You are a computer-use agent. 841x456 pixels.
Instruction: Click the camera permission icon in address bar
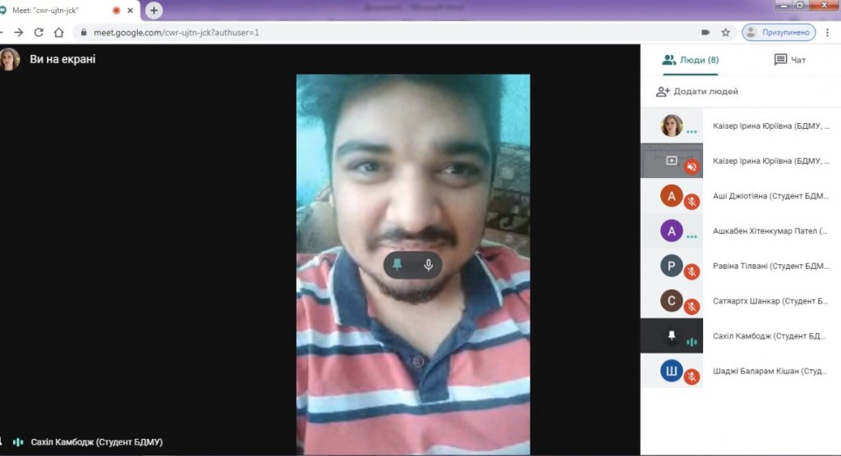[x=705, y=33]
